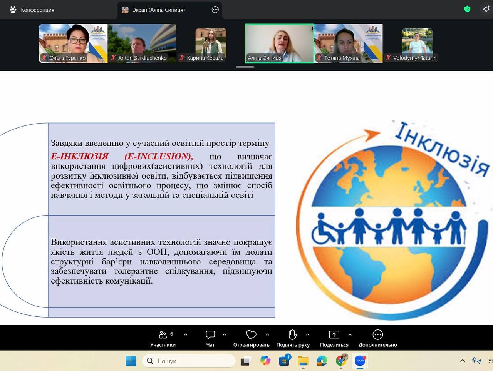Select Volodymyr Tatarin video thumbnail
This screenshot has height=371, width=493.
tap(417, 43)
